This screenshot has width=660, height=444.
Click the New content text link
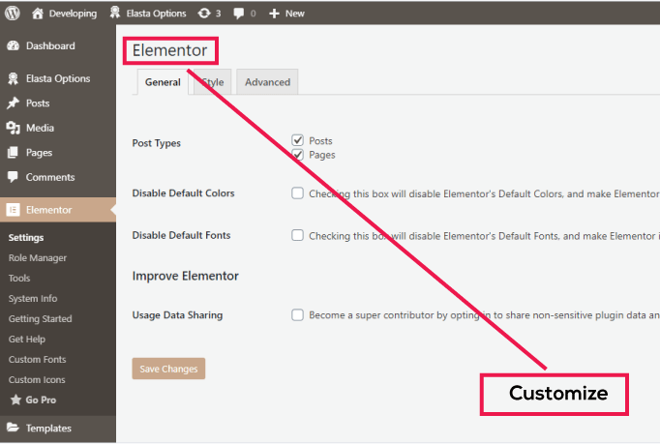(294, 14)
